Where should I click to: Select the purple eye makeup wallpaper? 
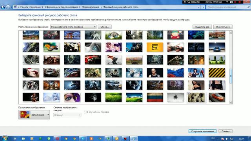pos(72,97)
